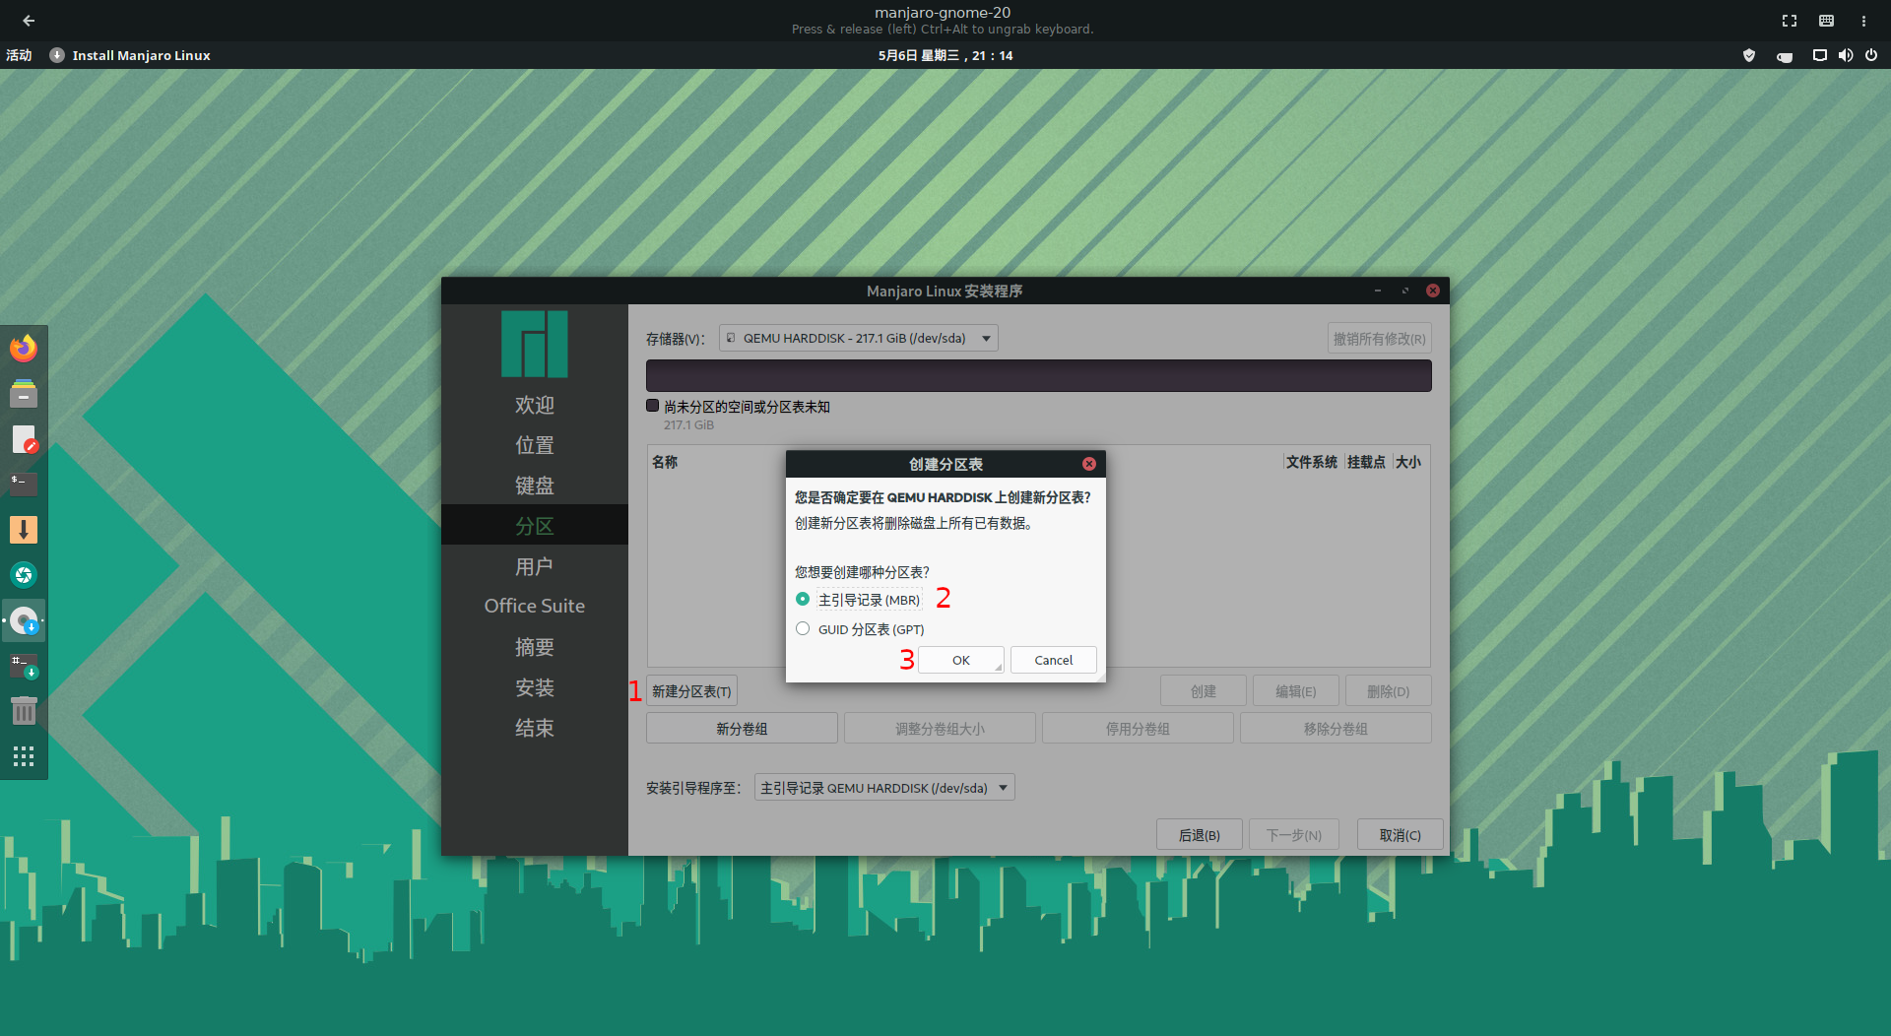Open the 存储器 device dropdown
Screen dimensions: 1891x1036
tap(858, 338)
